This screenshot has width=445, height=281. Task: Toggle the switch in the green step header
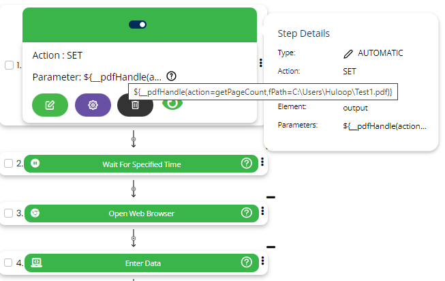pos(138,25)
